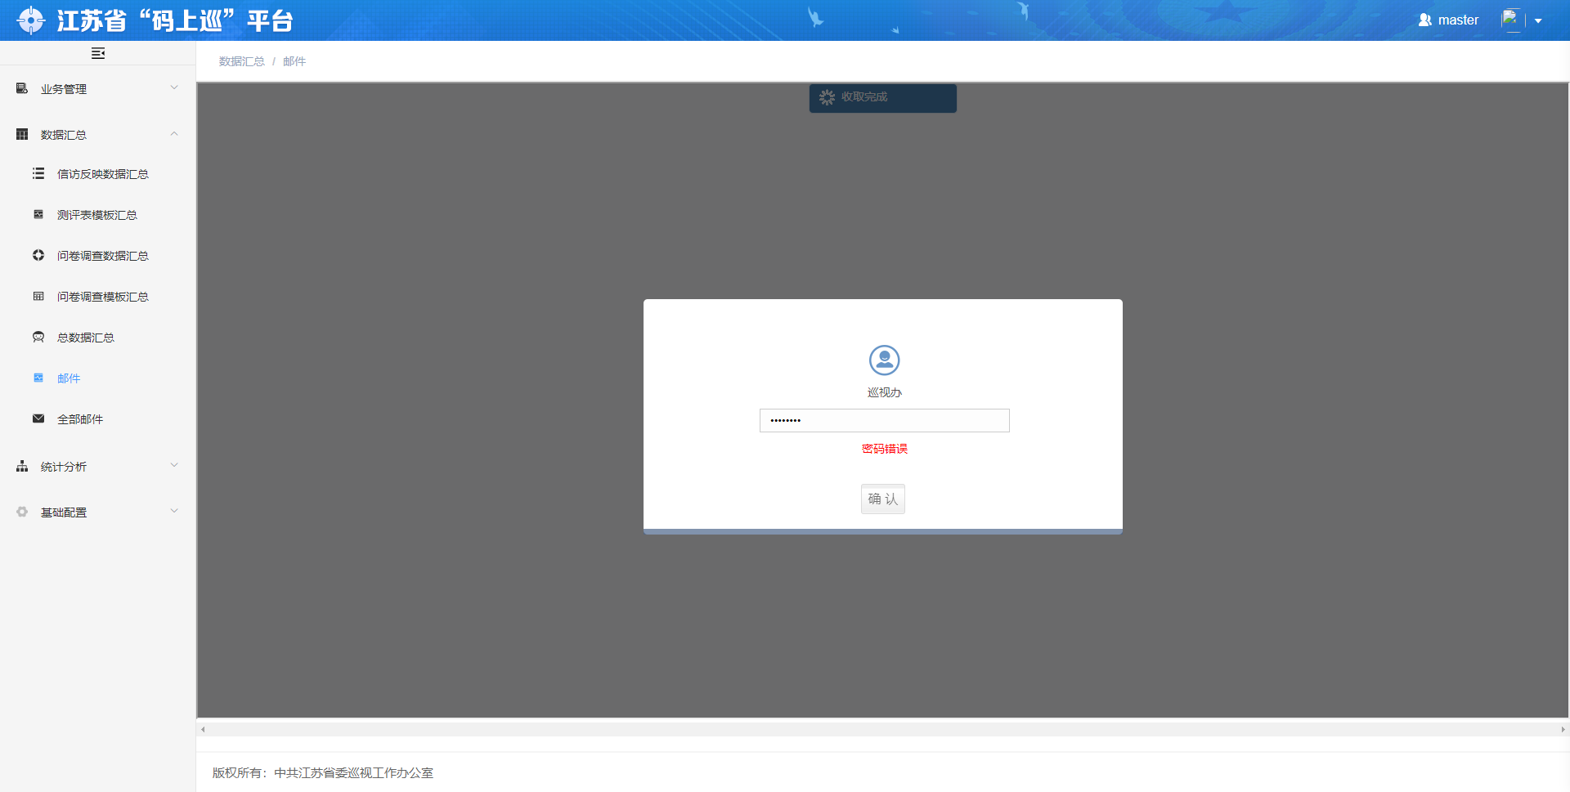This screenshot has height=792, width=1570.
Task: Click the 统计分析 hierarchy icon
Action: (22, 466)
